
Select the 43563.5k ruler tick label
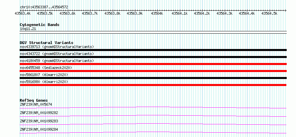45,13
